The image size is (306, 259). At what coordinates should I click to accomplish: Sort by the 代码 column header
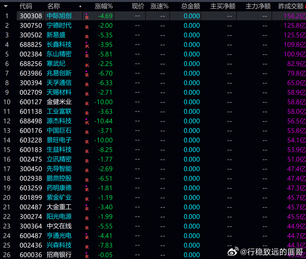pyautogui.click(x=26, y=6)
